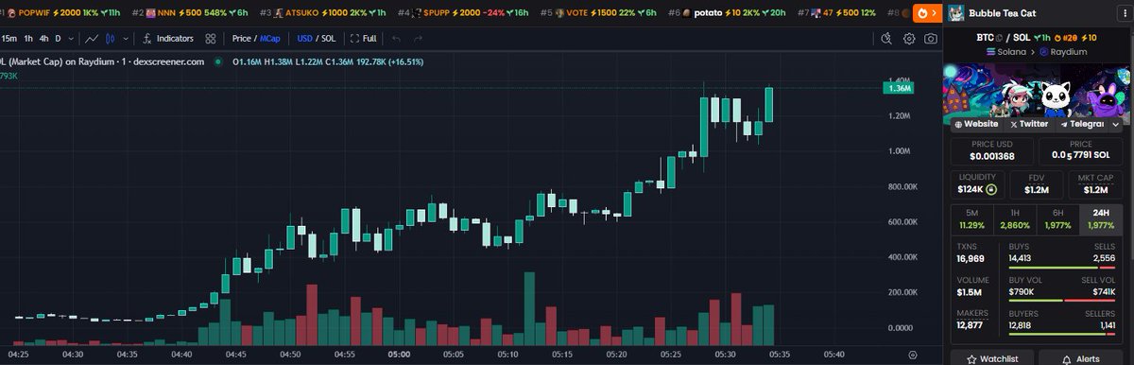
Task: Open the token Twitter link
Action: 1028,124
